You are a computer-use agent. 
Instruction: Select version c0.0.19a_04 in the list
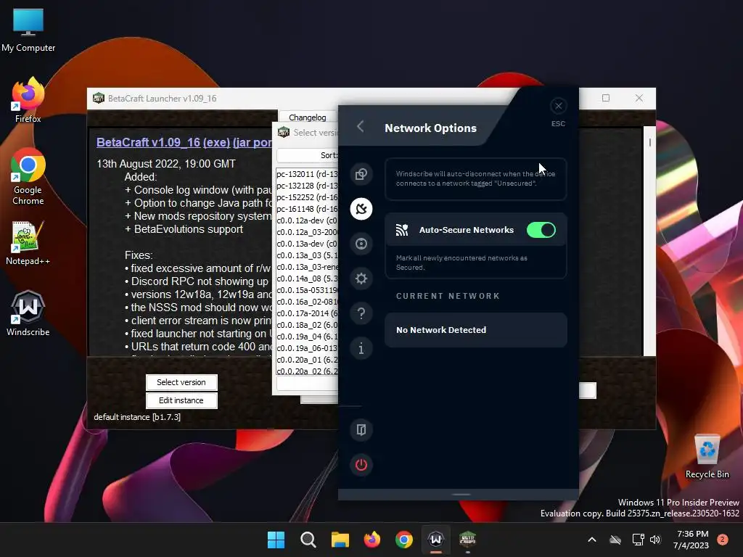tap(307, 337)
